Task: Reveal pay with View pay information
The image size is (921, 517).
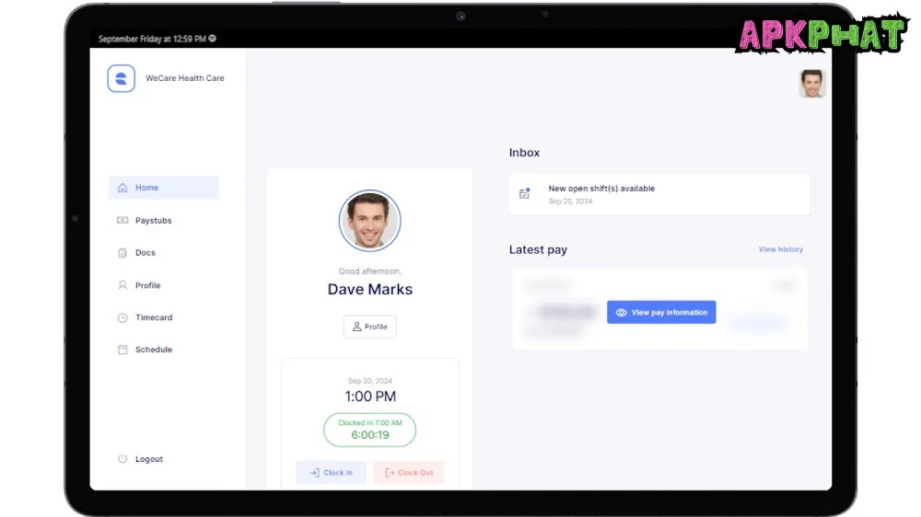Action: (x=661, y=313)
